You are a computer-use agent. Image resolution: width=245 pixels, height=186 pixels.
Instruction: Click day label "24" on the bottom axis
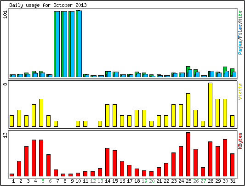click(181, 181)
